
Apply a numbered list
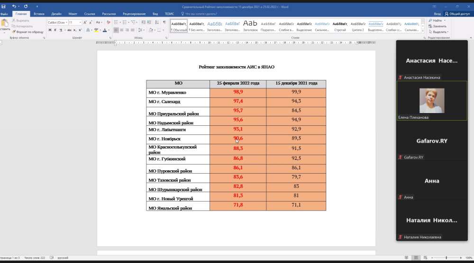tap(125, 22)
